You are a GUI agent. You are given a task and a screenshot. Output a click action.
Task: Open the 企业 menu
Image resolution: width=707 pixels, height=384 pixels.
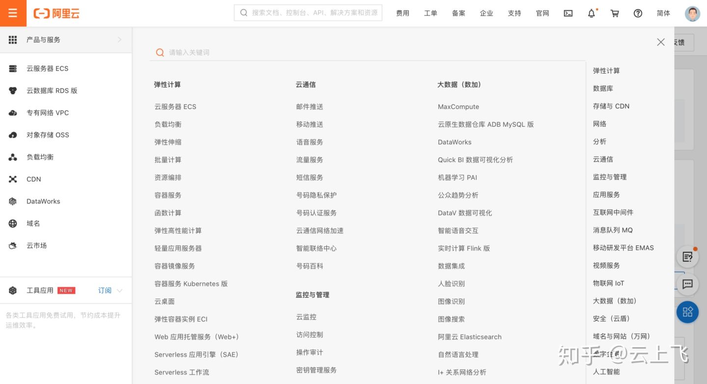487,13
